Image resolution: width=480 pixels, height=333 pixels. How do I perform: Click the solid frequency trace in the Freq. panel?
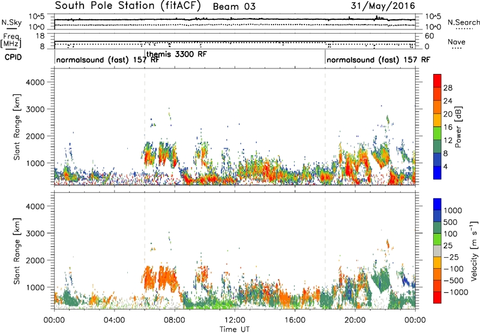click(x=235, y=41)
